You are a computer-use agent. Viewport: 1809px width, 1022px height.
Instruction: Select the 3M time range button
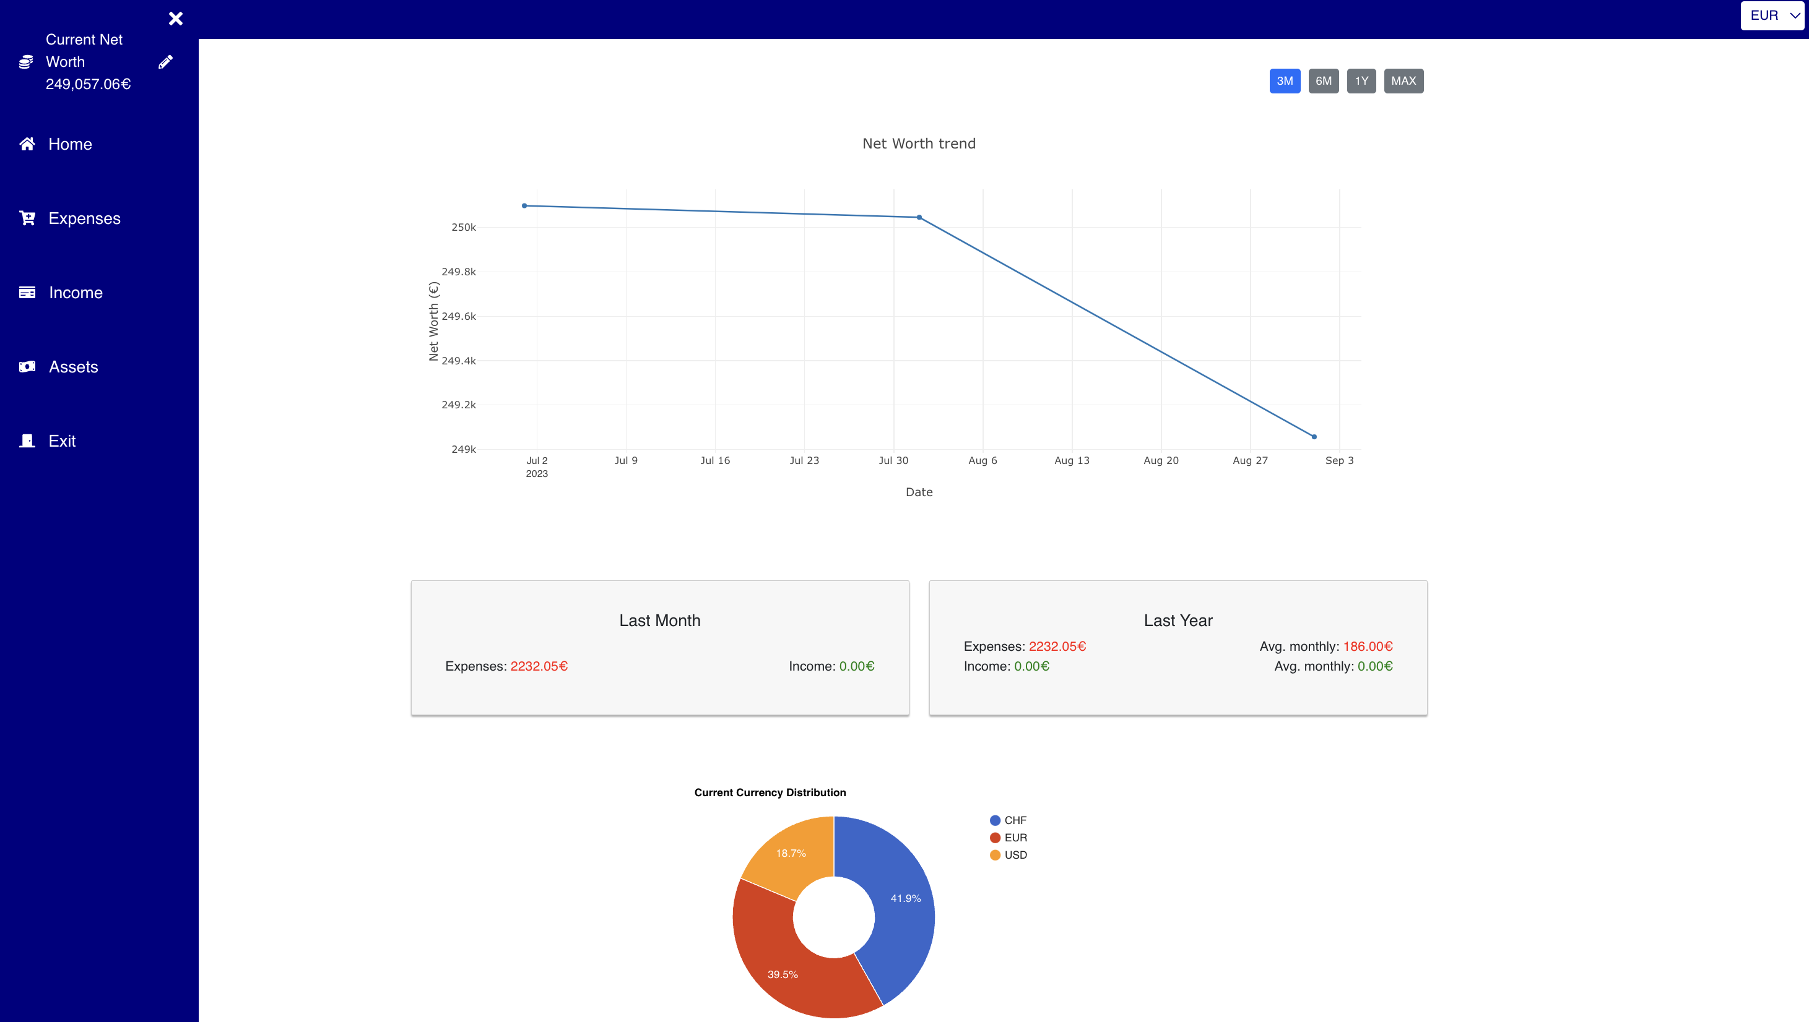coord(1285,80)
